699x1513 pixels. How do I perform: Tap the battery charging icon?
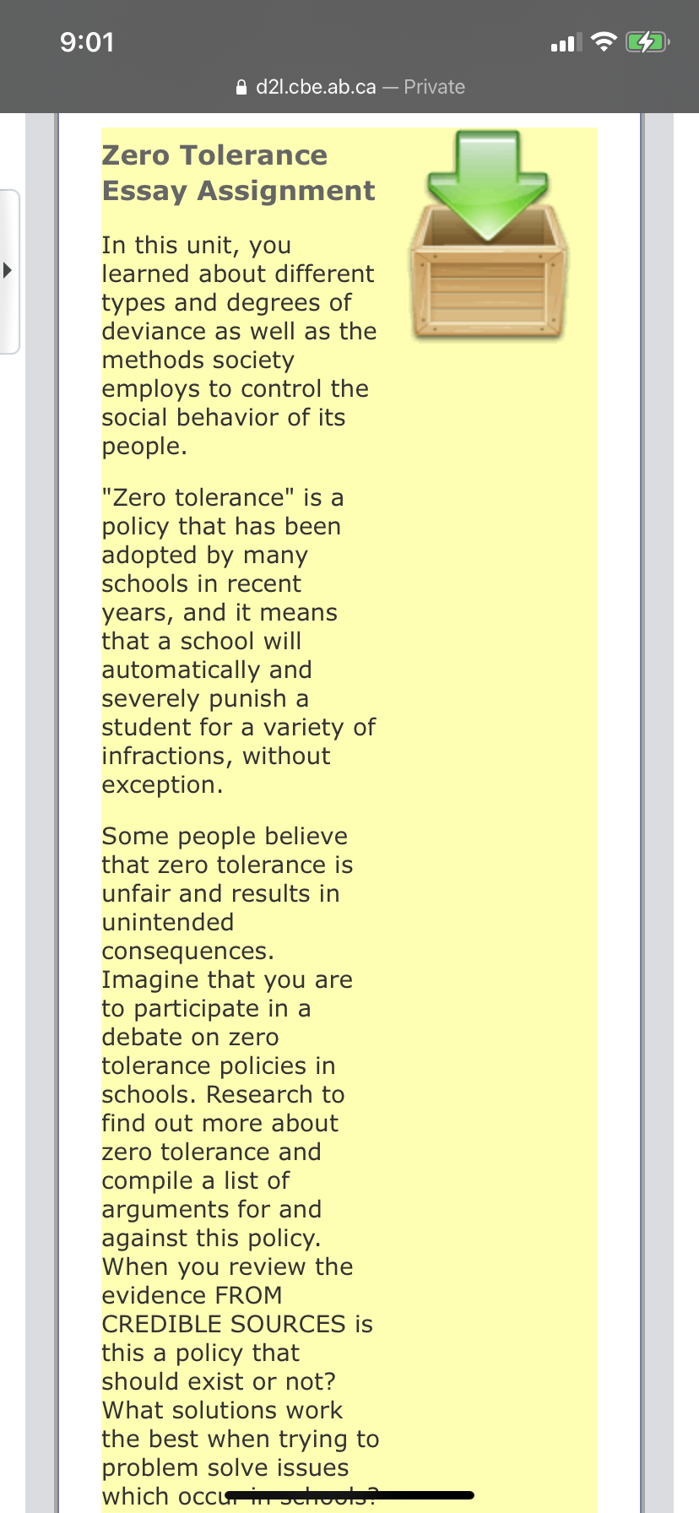648,41
